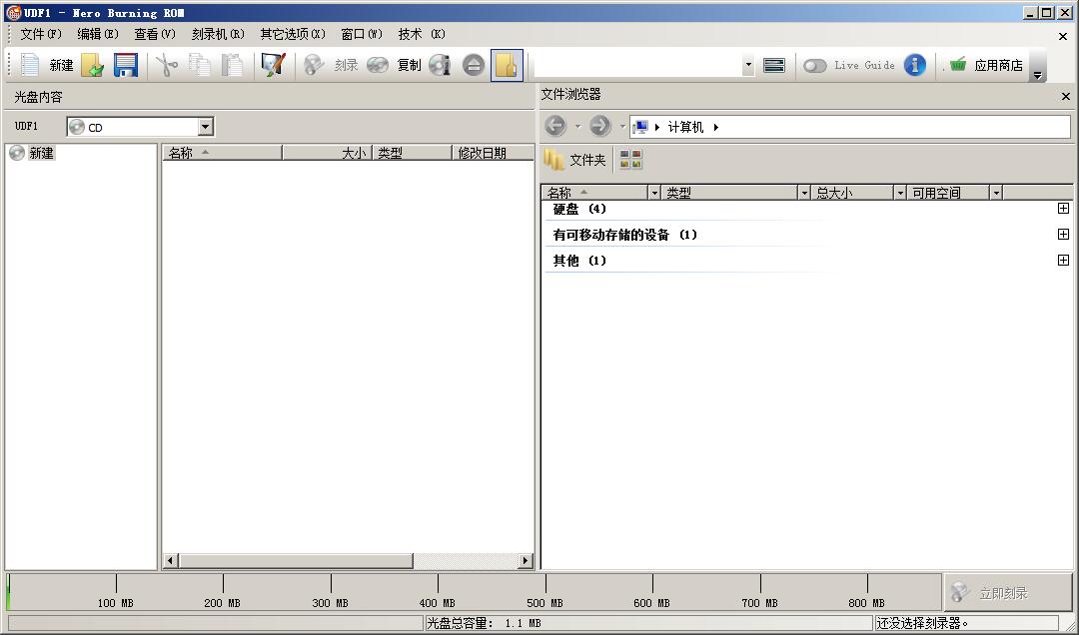Click the 700 MB mark on capacity bar
This screenshot has height=635, width=1079.
click(759, 603)
